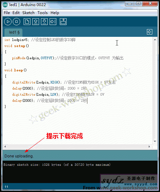Open the File menu
Screen dimensions: 160x192
[x=7, y=13]
